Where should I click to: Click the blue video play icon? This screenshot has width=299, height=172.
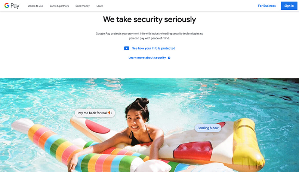coord(127,48)
